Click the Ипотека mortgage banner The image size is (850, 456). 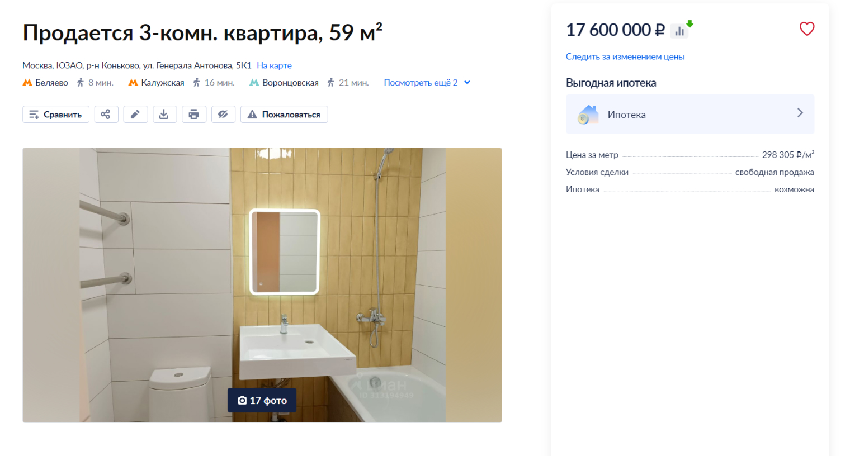point(690,114)
